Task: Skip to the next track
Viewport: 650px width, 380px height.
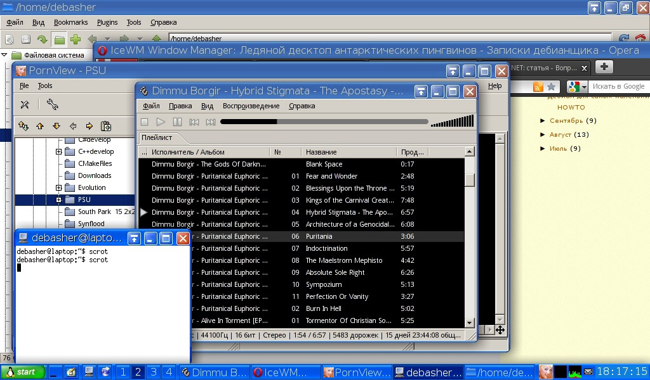Action: point(210,122)
